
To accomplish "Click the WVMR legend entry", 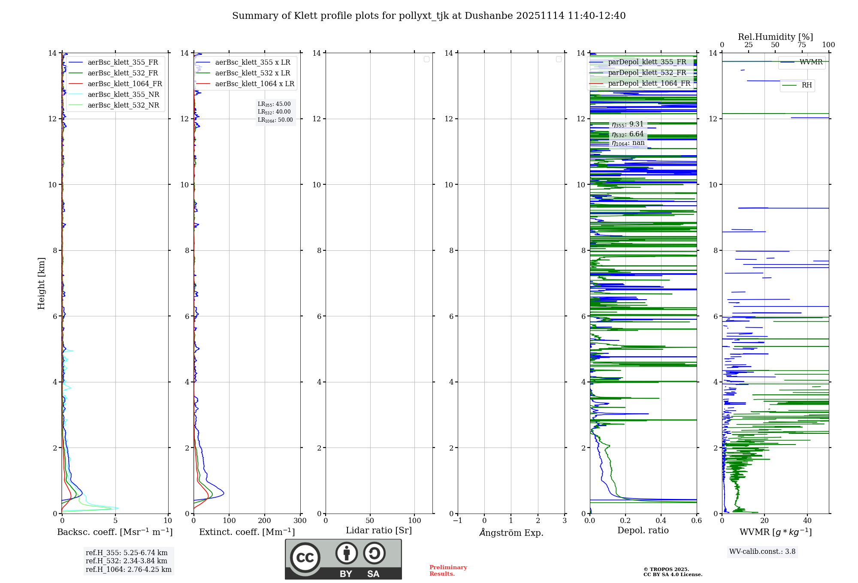I will tap(810, 62).
